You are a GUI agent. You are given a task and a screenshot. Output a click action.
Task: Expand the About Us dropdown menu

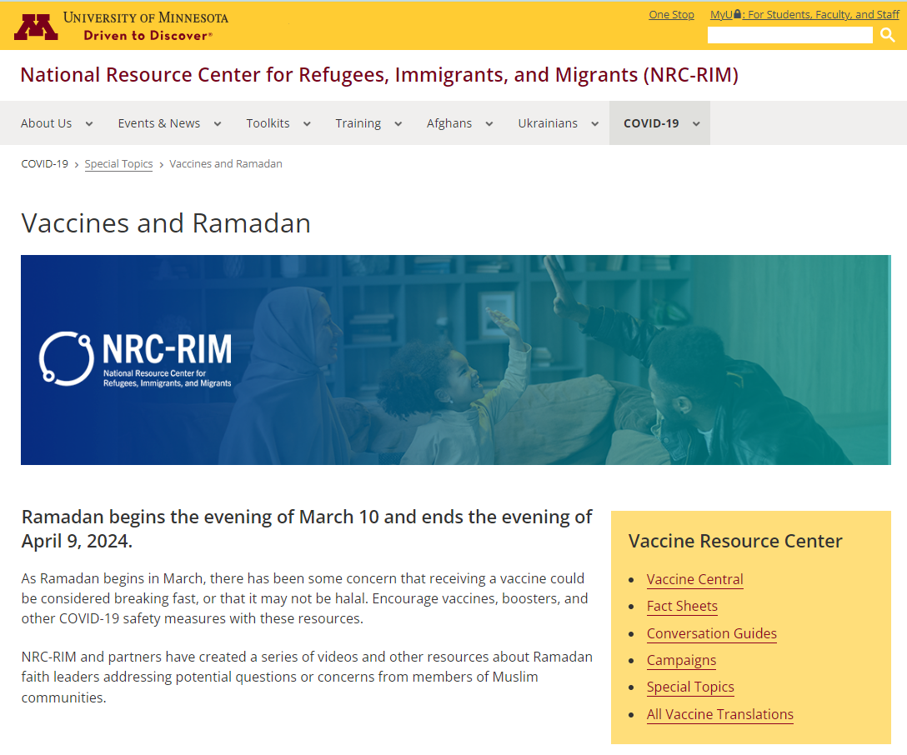89,123
